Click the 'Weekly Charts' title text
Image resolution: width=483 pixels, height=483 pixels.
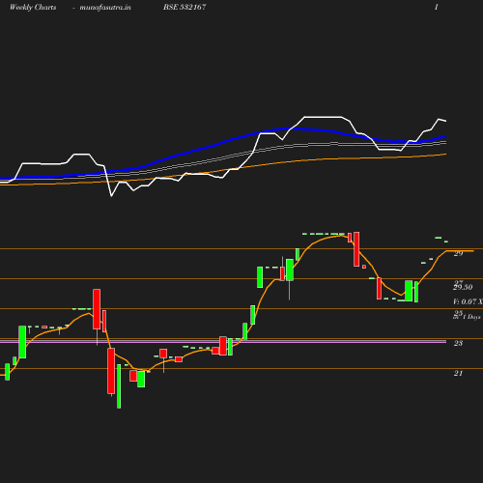pos(33,7)
